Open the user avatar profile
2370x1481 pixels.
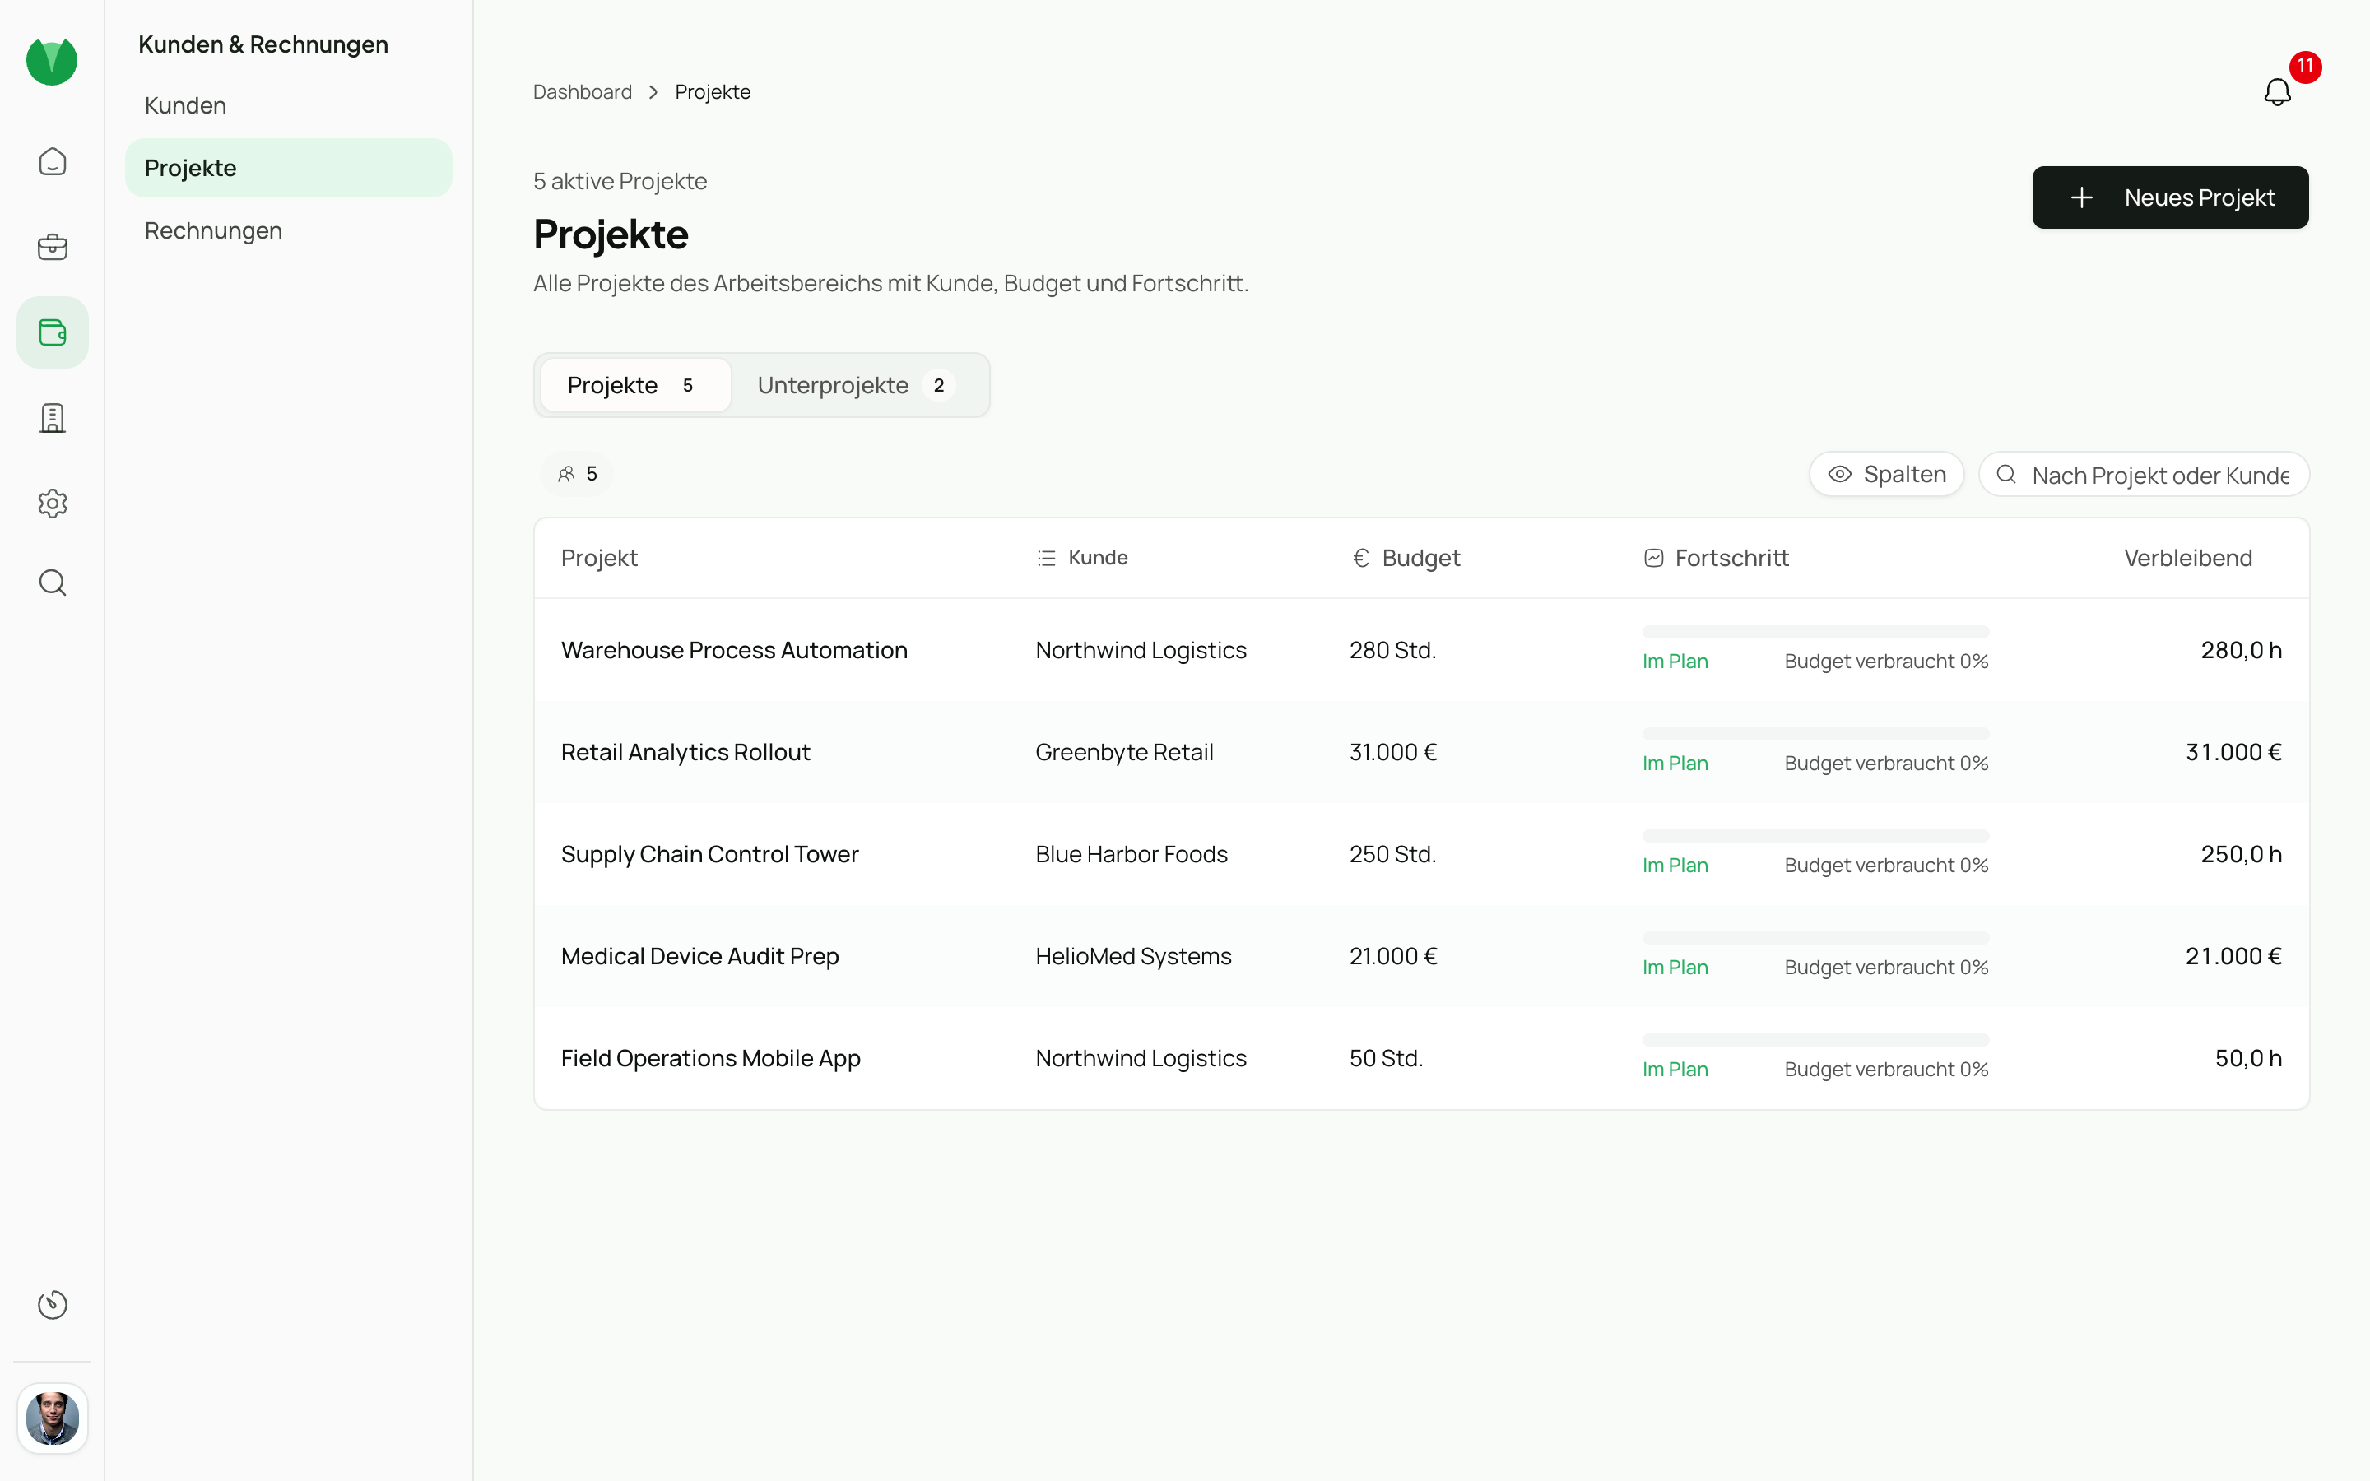click(x=52, y=1418)
